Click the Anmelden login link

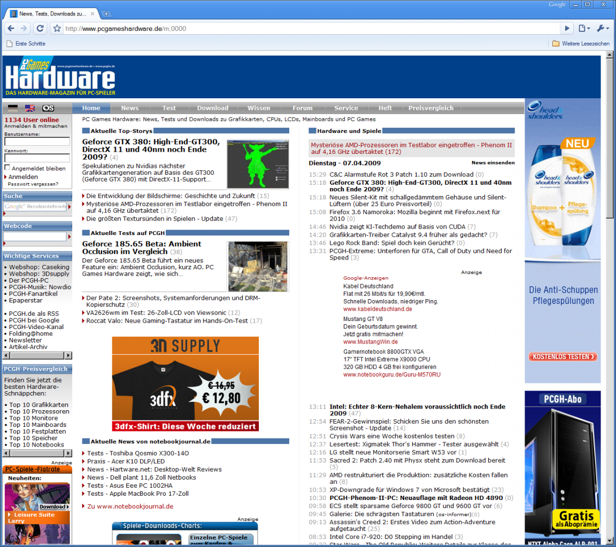point(23,177)
